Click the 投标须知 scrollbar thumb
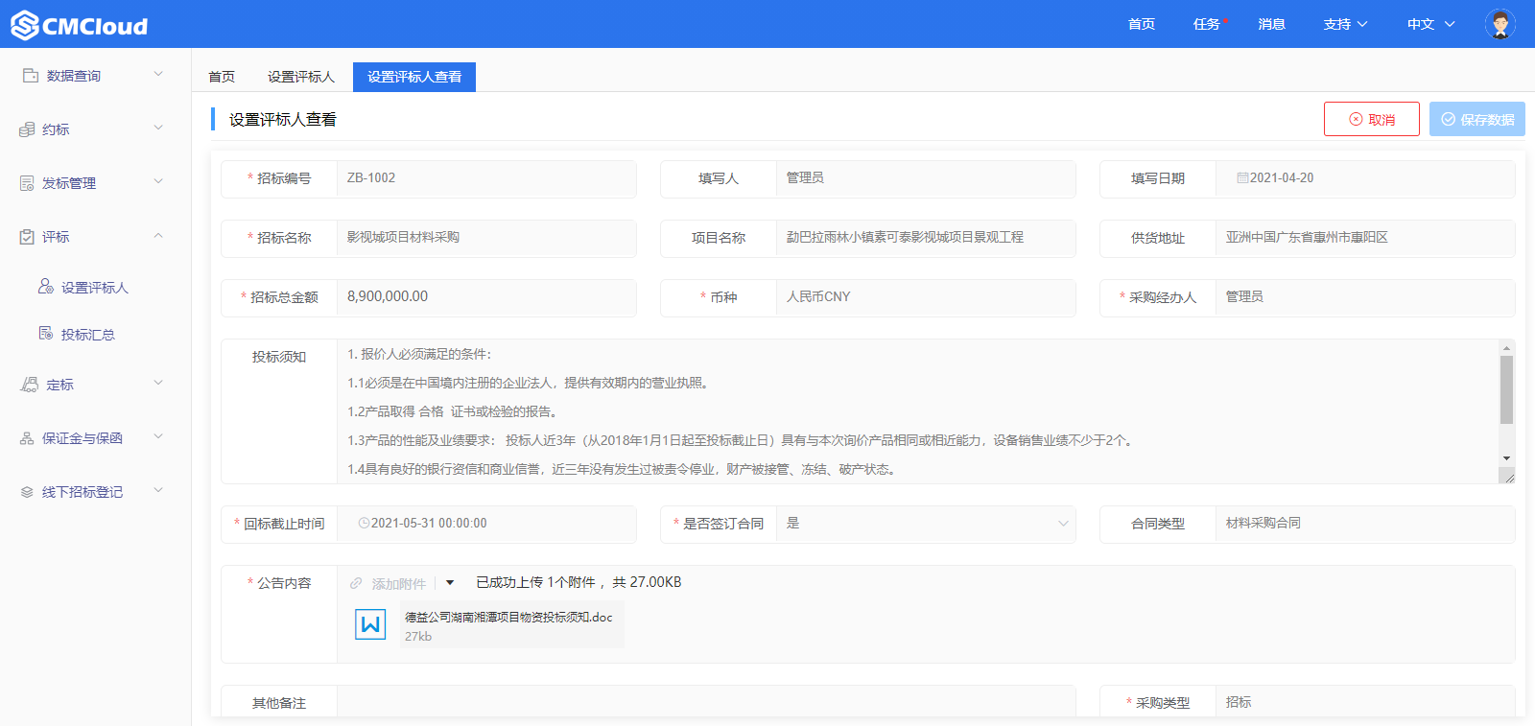This screenshot has height=726, width=1535. click(1506, 389)
